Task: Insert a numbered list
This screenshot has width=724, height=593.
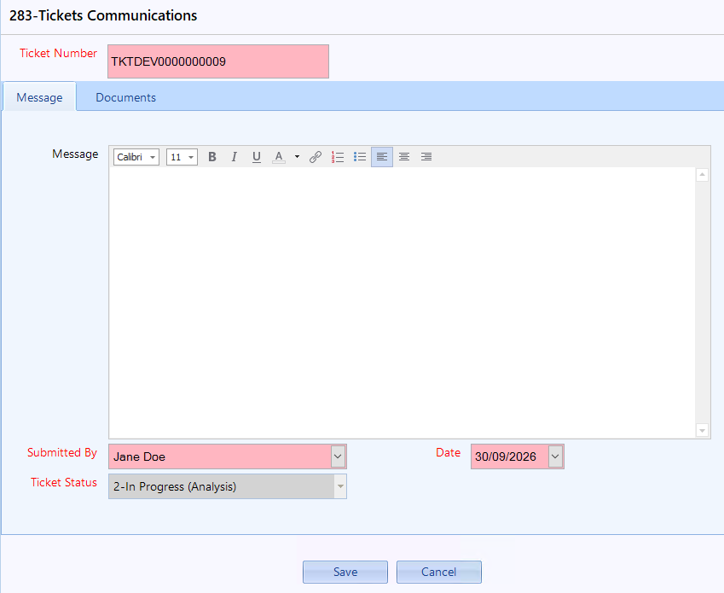Action: pos(338,157)
